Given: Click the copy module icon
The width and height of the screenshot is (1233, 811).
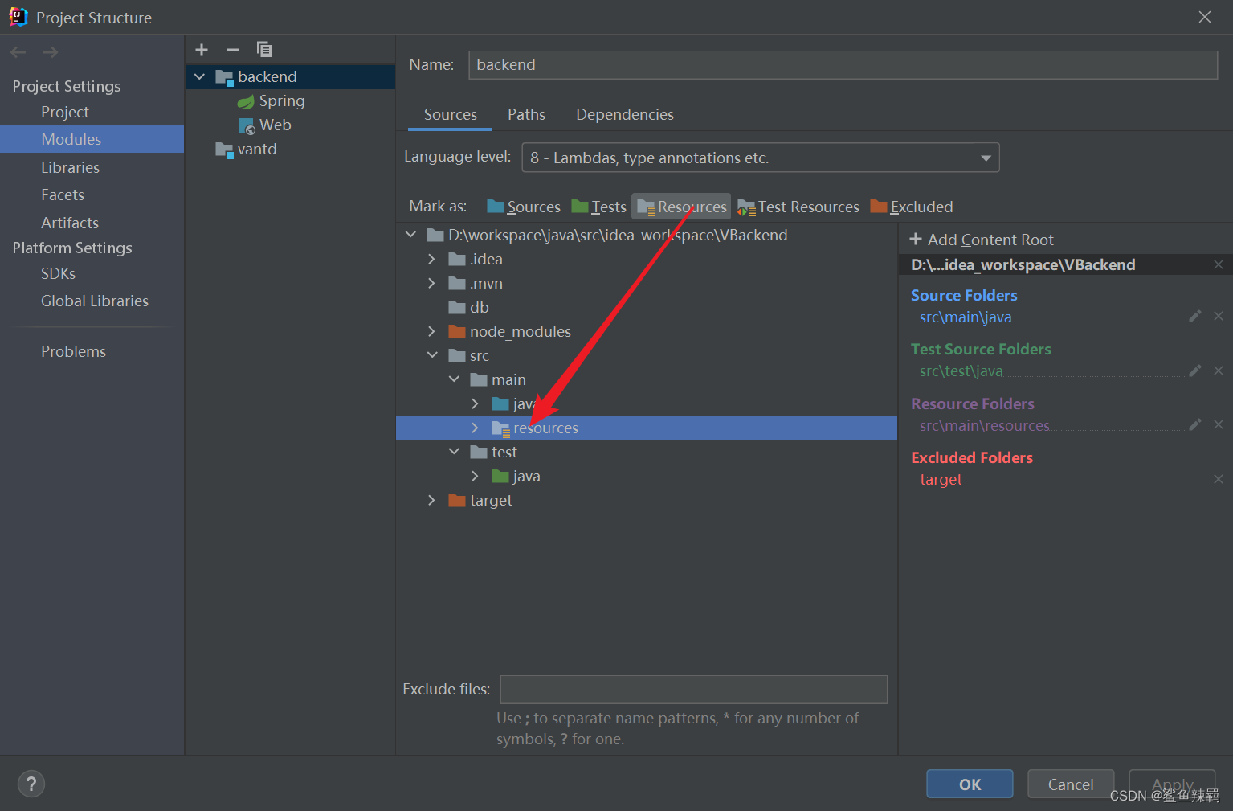Looking at the screenshot, I should pos(263,50).
